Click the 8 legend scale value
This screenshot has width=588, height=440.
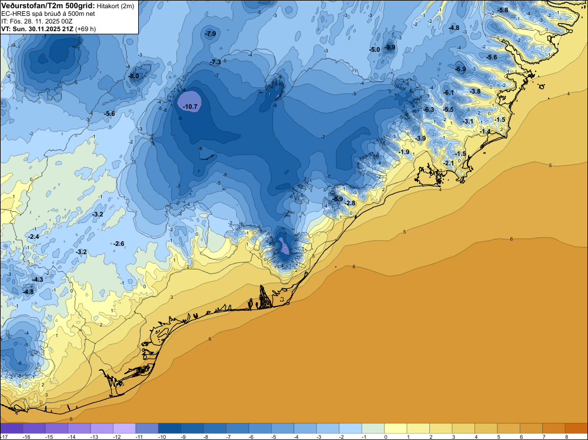tap(567, 436)
